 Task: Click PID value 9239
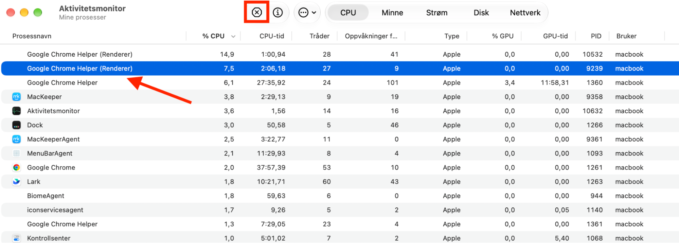(594, 68)
